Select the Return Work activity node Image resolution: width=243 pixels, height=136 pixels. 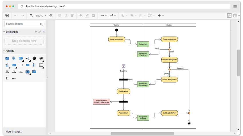click(123, 113)
